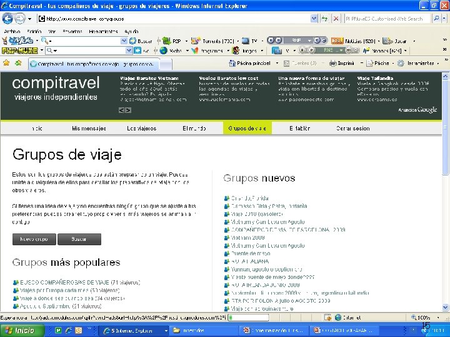Click the Add to Favorites star-plus icon

coord(17,63)
